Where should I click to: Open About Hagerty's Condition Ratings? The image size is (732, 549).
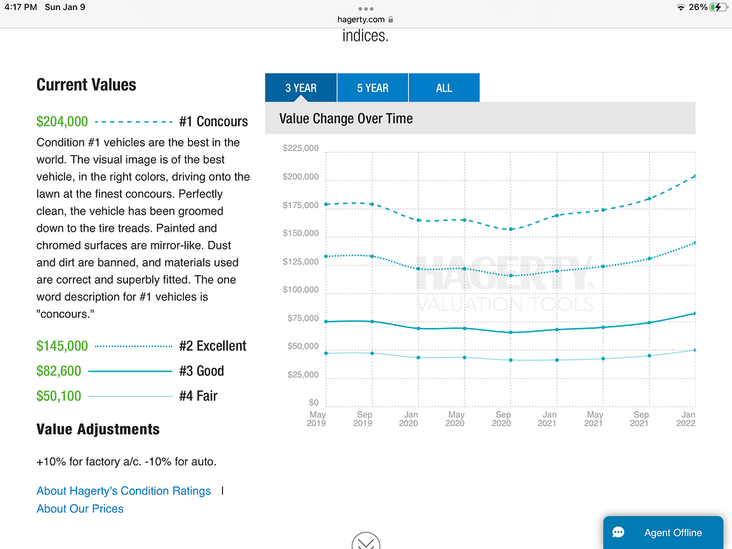123,490
